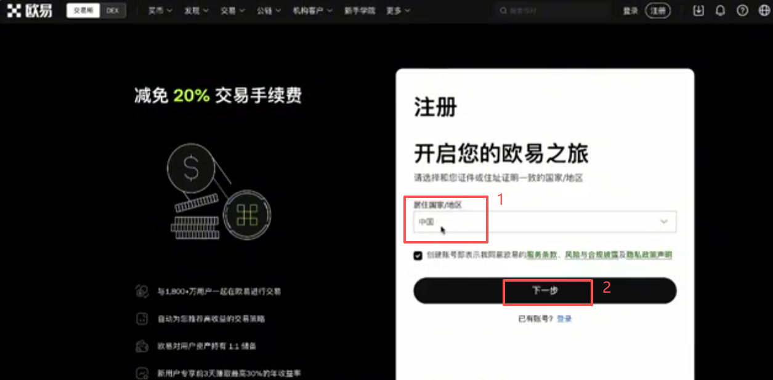
Task: Click 登录 link below 已有账号
Action: point(564,319)
